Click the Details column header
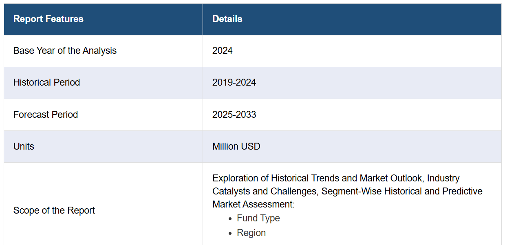Viewport: 505px width, 245px height. pyautogui.click(x=227, y=19)
